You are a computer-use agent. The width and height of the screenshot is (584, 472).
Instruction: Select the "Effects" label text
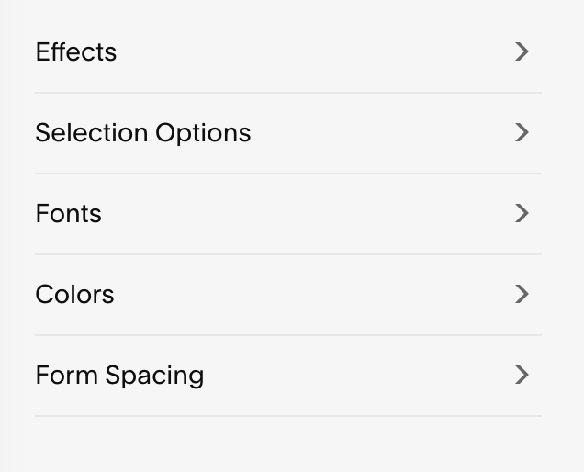[x=76, y=51]
